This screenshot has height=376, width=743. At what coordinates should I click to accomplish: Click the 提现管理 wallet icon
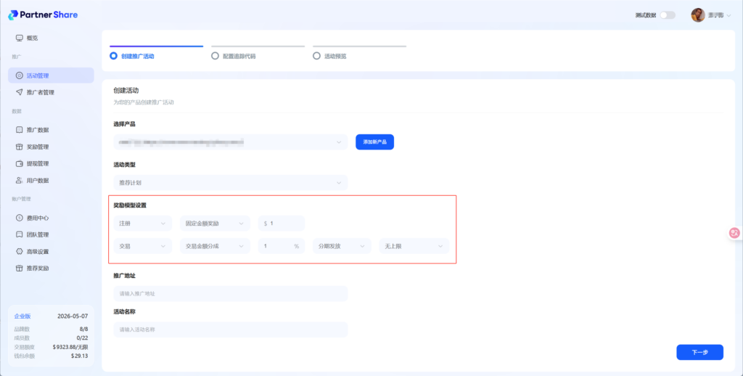click(19, 163)
